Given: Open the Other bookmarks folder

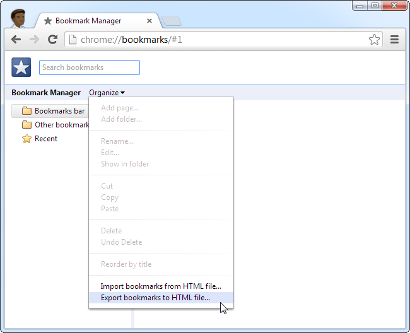Looking at the screenshot, I should pyautogui.click(x=55, y=125).
